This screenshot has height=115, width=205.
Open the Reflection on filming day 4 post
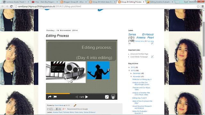click(x=142, y=80)
